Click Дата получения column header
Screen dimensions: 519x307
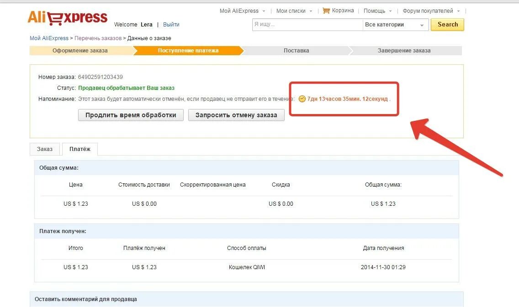click(383, 248)
